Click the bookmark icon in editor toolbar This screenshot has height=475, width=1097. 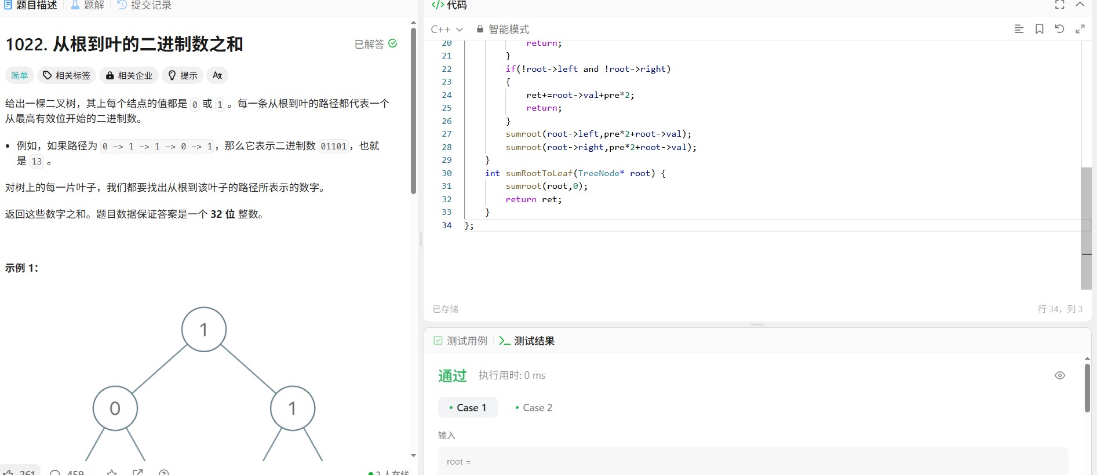coord(1040,29)
